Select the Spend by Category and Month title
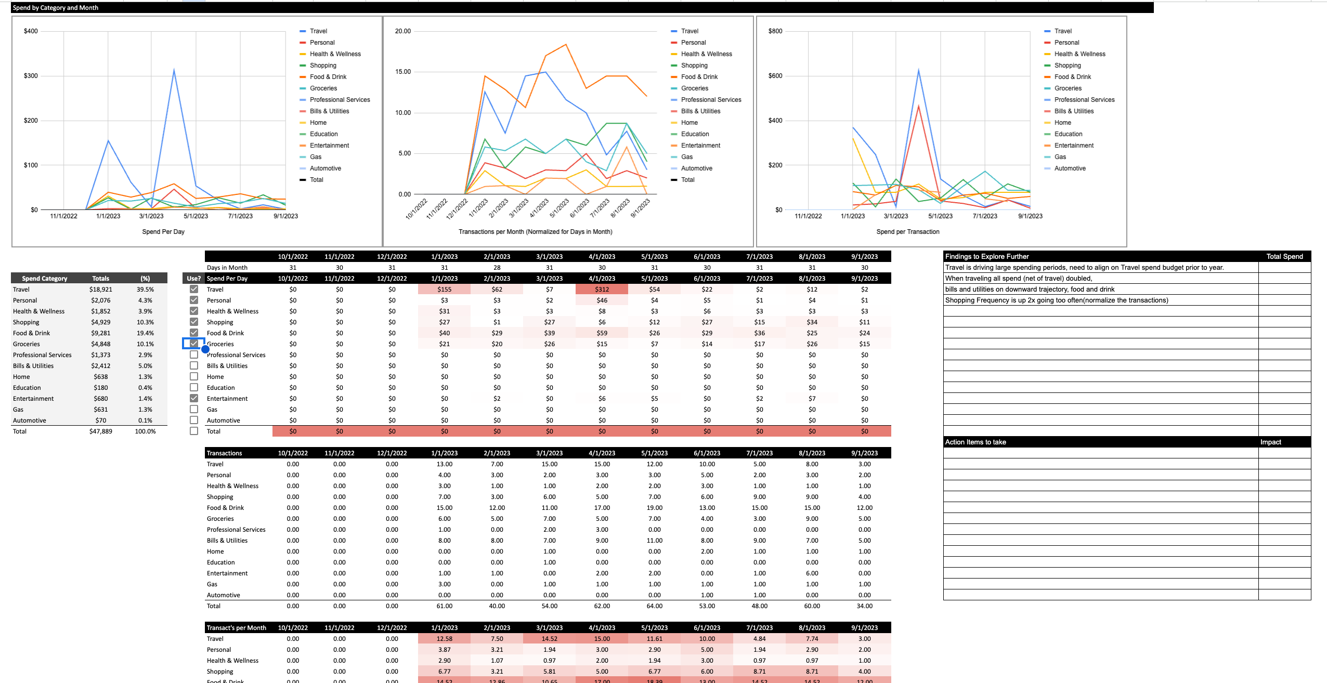This screenshot has width=1327, height=683. (x=55, y=8)
